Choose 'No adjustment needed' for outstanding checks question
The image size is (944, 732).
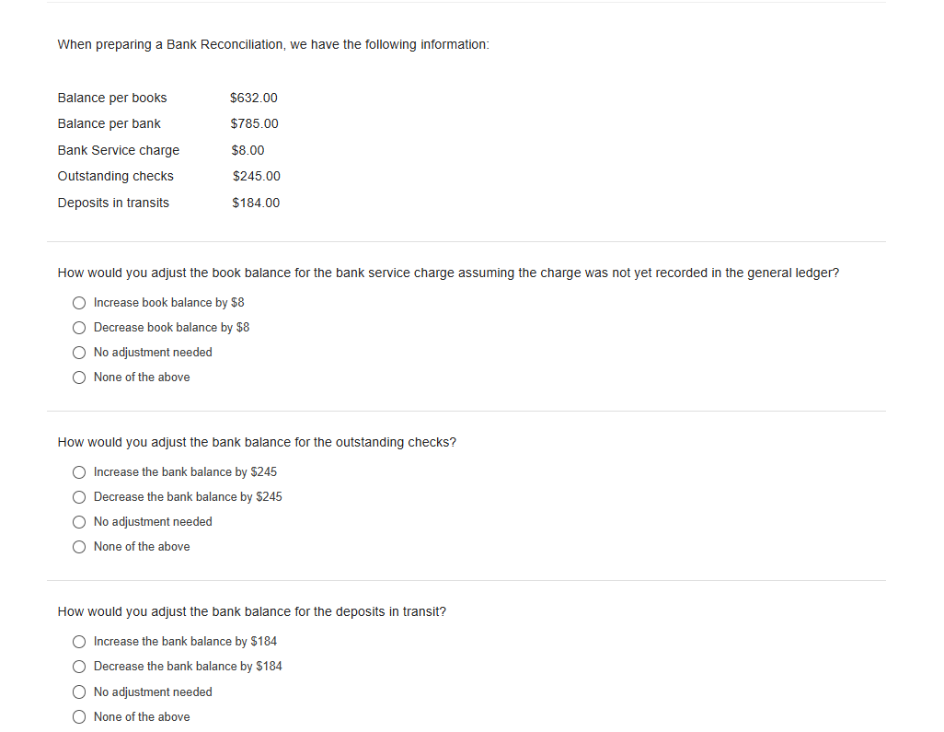point(79,521)
